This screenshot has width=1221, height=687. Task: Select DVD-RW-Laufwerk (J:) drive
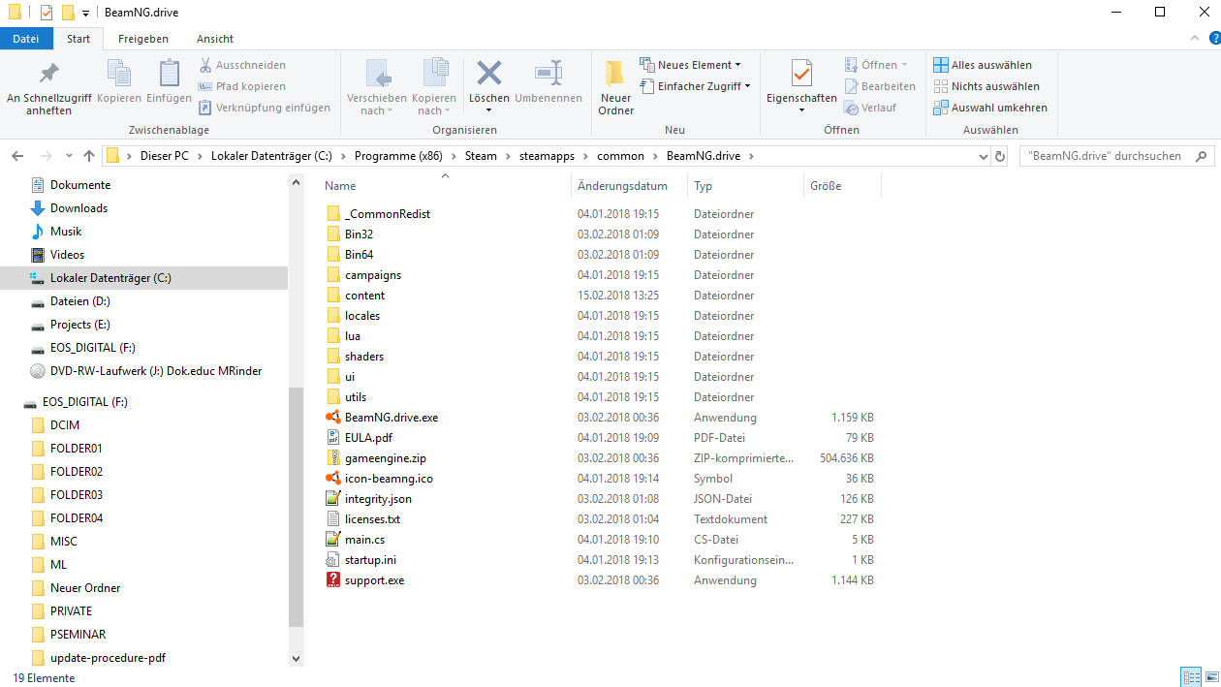pyautogui.click(x=156, y=371)
